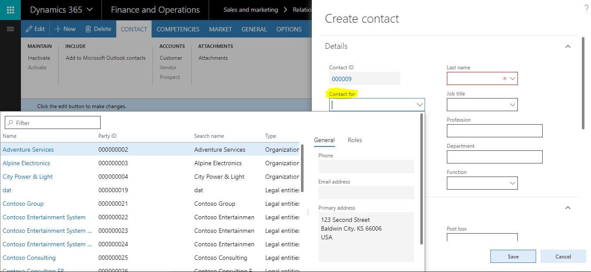The height and width of the screenshot is (272, 591).
Task: Click the Delete trash button
Action: 98,29
